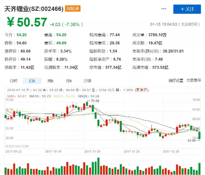Click the tallest green volume bar

pos(98,166)
